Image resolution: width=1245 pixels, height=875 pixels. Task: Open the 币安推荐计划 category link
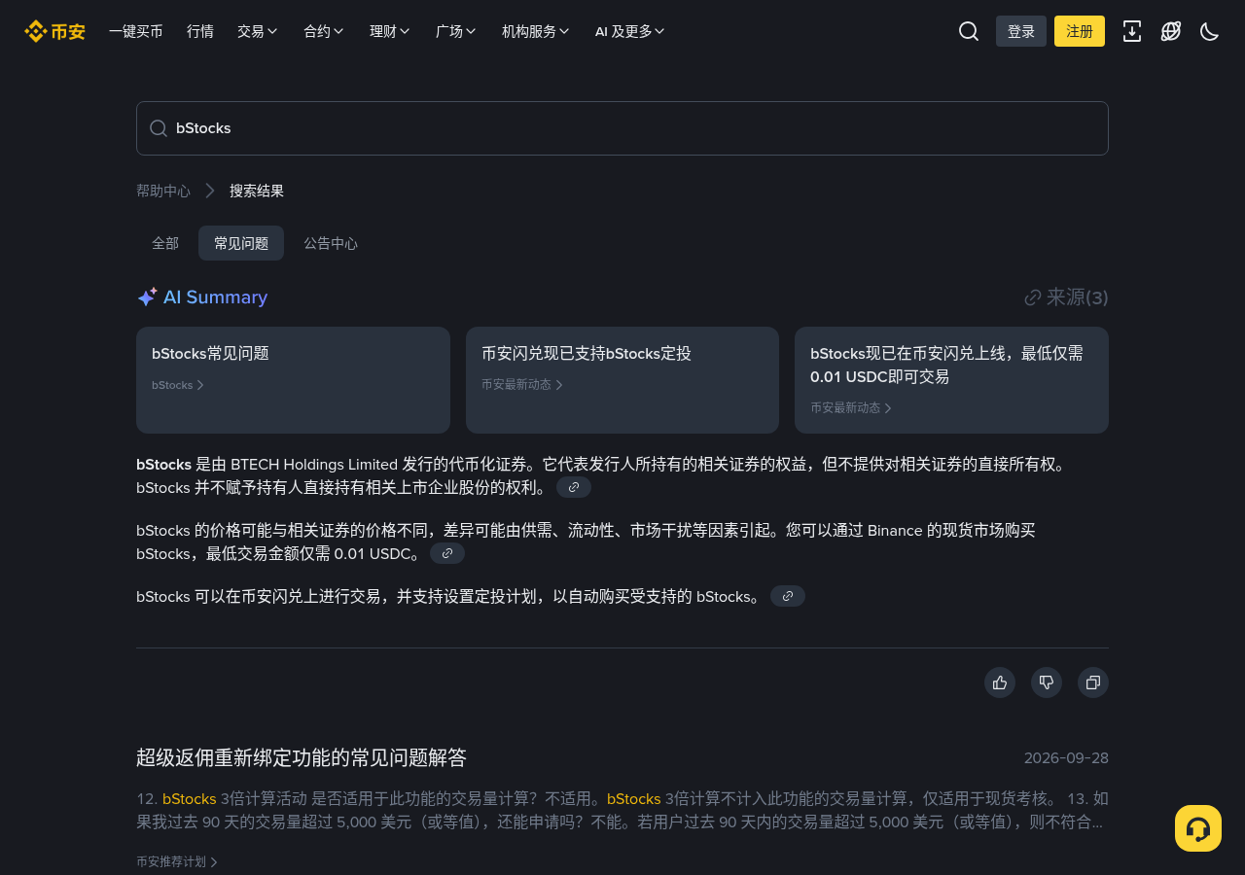coord(177,861)
